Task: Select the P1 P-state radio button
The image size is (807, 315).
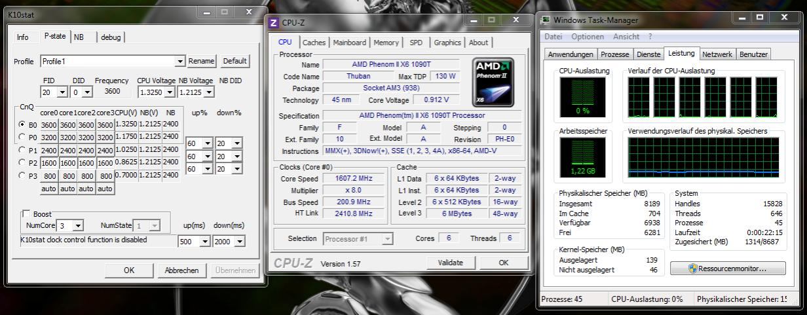Action: click(x=24, y=150)
